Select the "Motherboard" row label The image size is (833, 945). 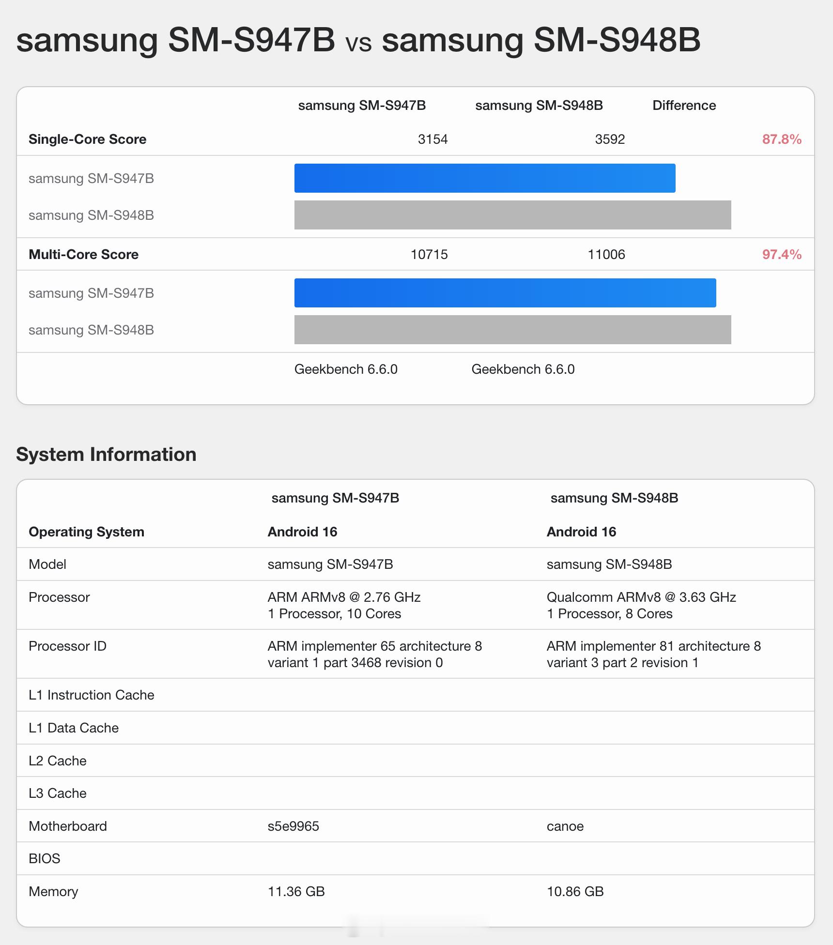68,826
